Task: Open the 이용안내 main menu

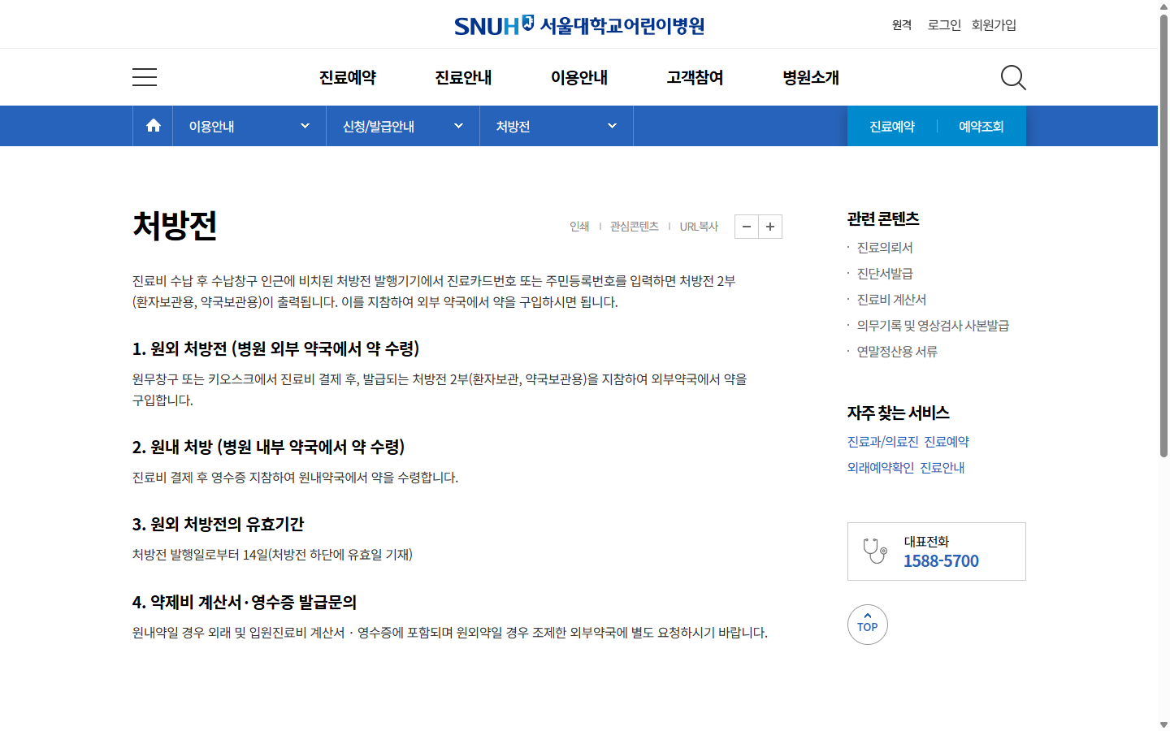Action: [x=579, y=77]
